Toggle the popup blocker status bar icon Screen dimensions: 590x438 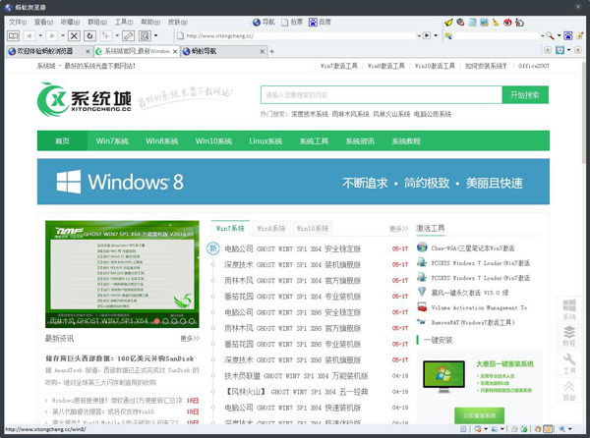click(478, 429)
